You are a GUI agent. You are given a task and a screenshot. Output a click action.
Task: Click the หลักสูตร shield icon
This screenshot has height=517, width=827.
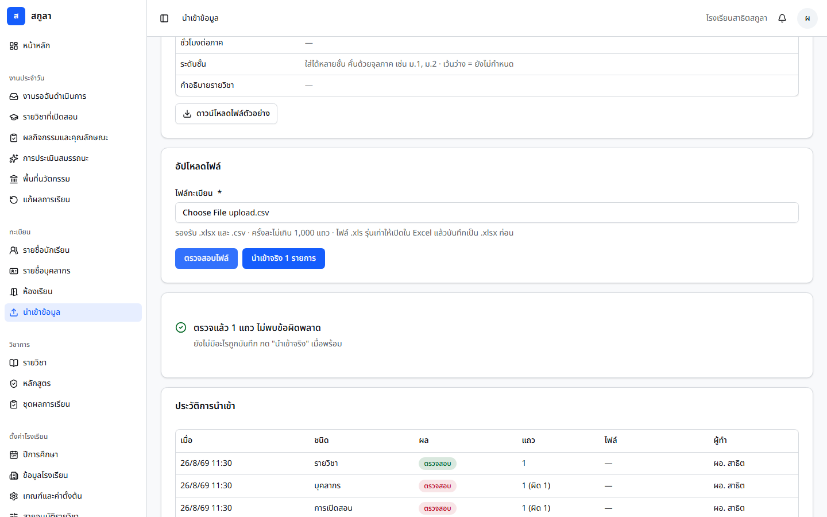(14, 384)
